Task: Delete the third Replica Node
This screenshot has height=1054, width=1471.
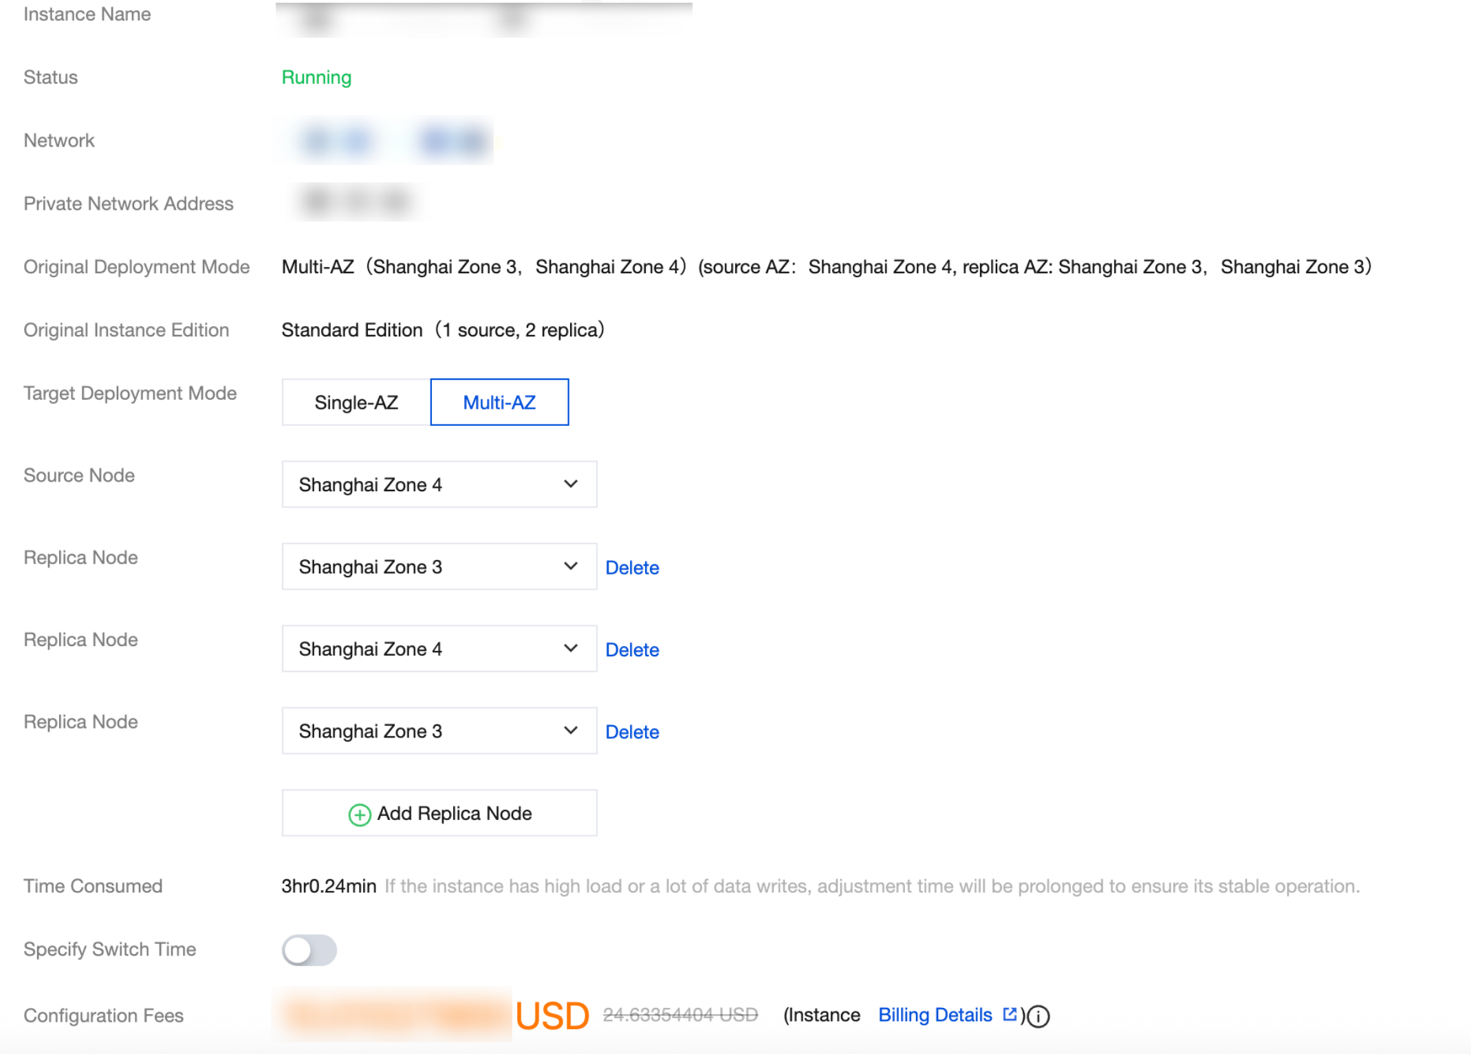Action: (631, 732)
